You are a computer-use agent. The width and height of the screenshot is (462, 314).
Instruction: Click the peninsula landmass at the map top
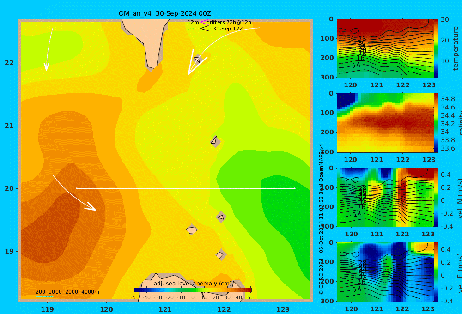(x=147, y=41)
